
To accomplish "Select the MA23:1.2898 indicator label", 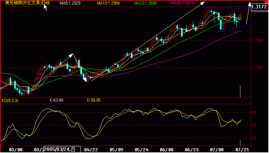I will click(x=146, y=3).
